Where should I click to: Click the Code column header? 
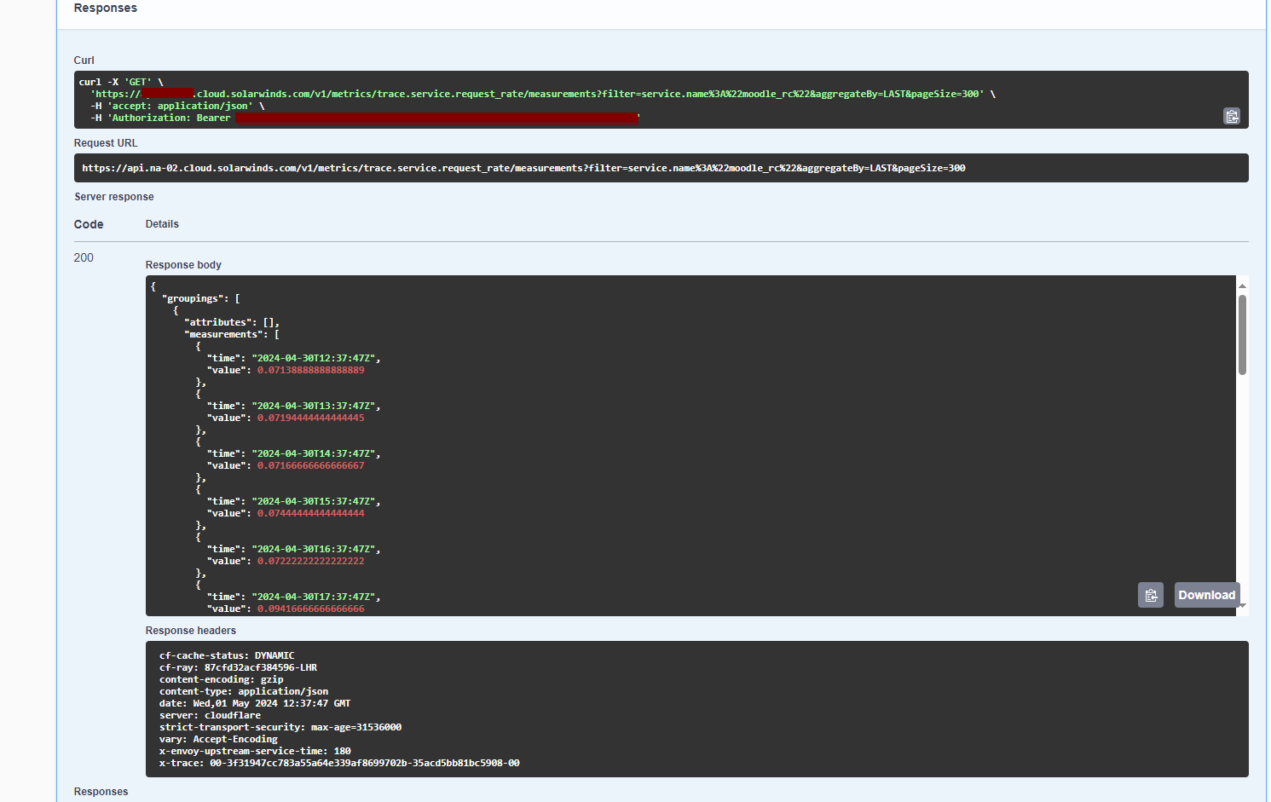89,224
